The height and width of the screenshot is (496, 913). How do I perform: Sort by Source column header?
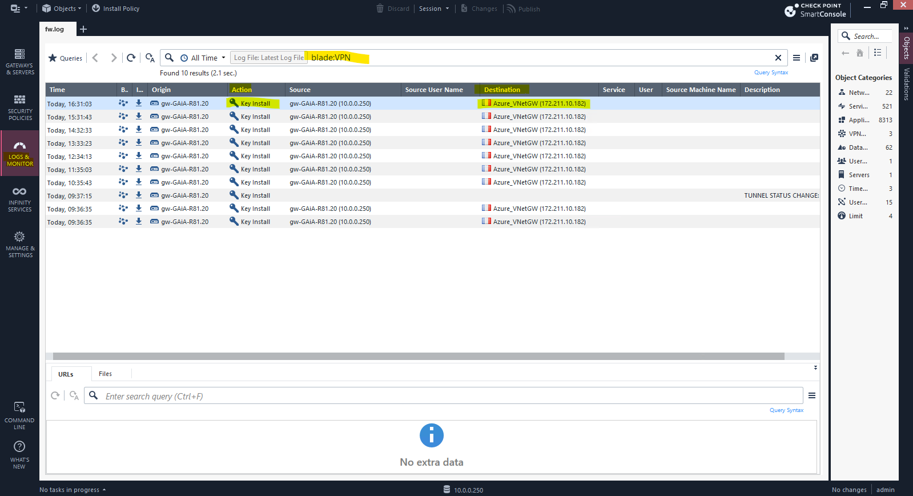point(343,90)
